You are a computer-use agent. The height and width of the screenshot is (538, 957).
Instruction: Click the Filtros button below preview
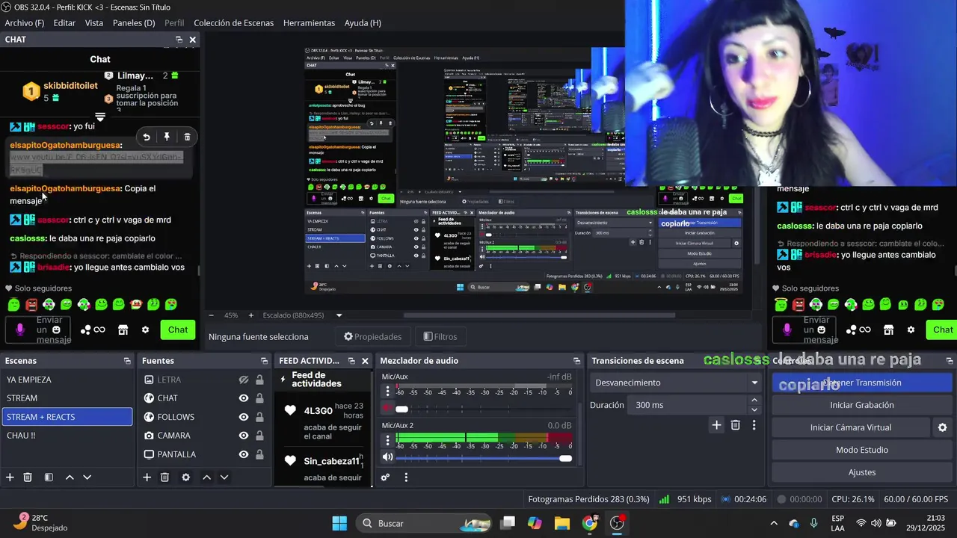point(440,336)
